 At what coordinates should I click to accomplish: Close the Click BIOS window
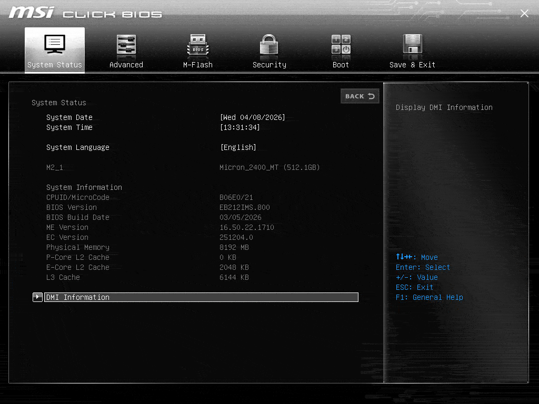[x=524, y=13]
